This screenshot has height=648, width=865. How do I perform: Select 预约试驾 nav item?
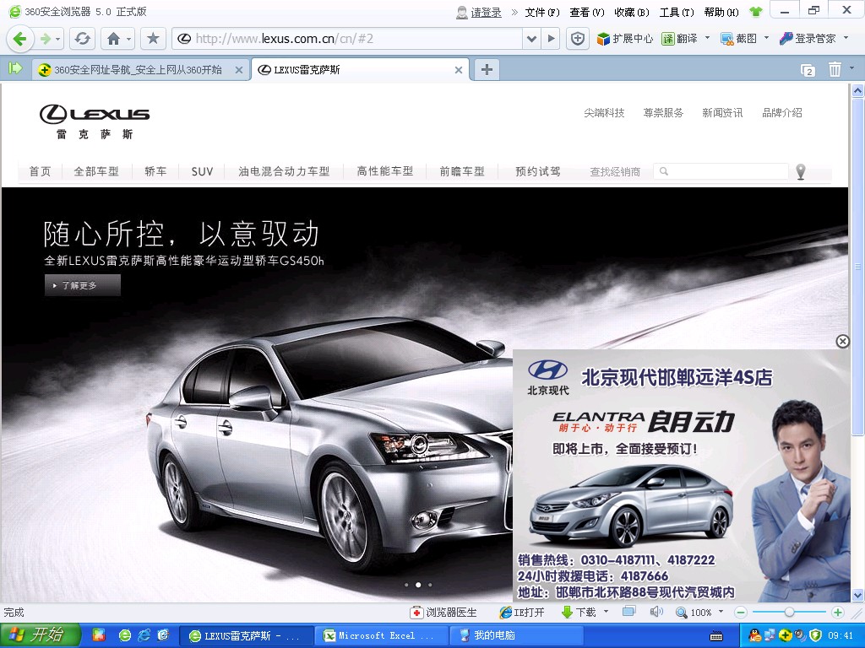click(538, 171)
